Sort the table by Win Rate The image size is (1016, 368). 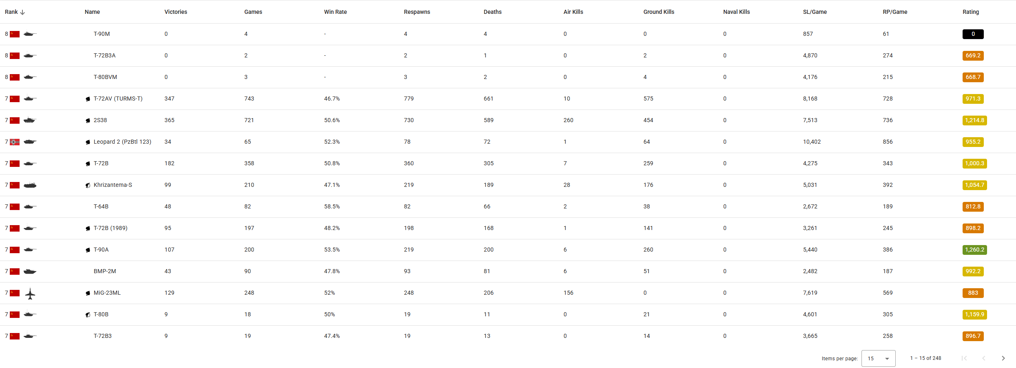pyautogui.click(x=335, y=12)
